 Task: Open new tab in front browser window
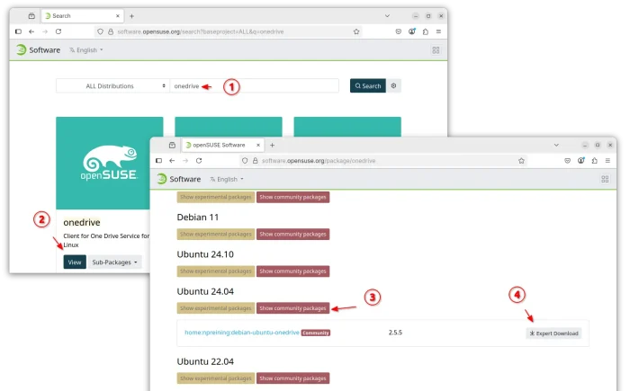coord(273,145)
